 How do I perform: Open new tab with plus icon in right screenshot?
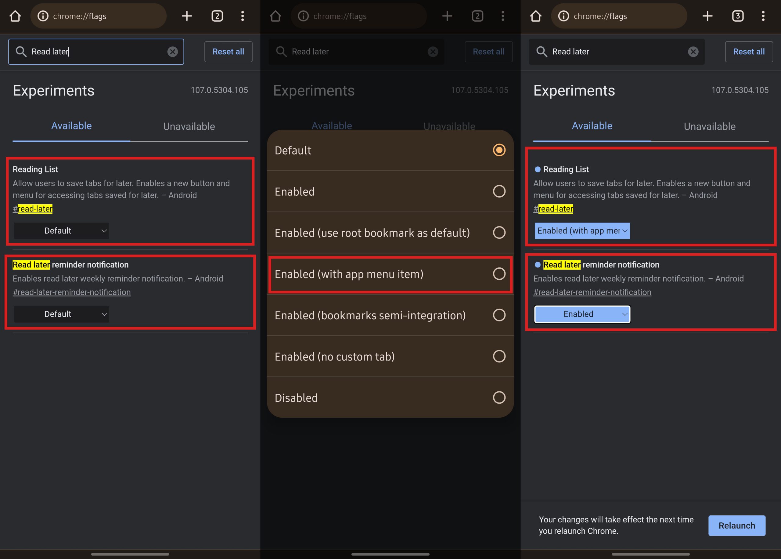pos(707,16)
